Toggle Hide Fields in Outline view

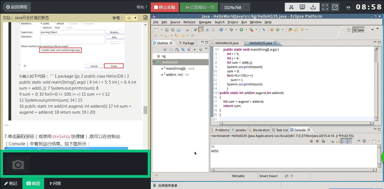[x=183, y=49]
